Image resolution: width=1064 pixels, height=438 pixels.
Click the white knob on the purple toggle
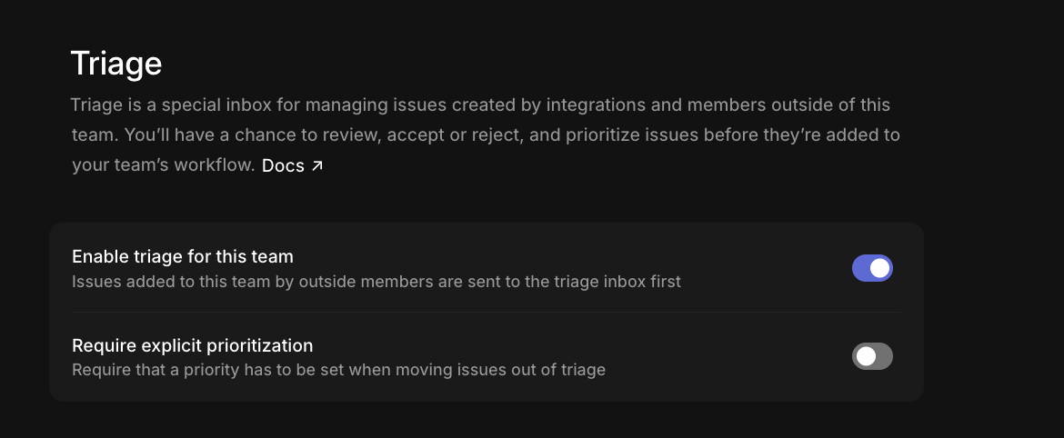point(879,268)
